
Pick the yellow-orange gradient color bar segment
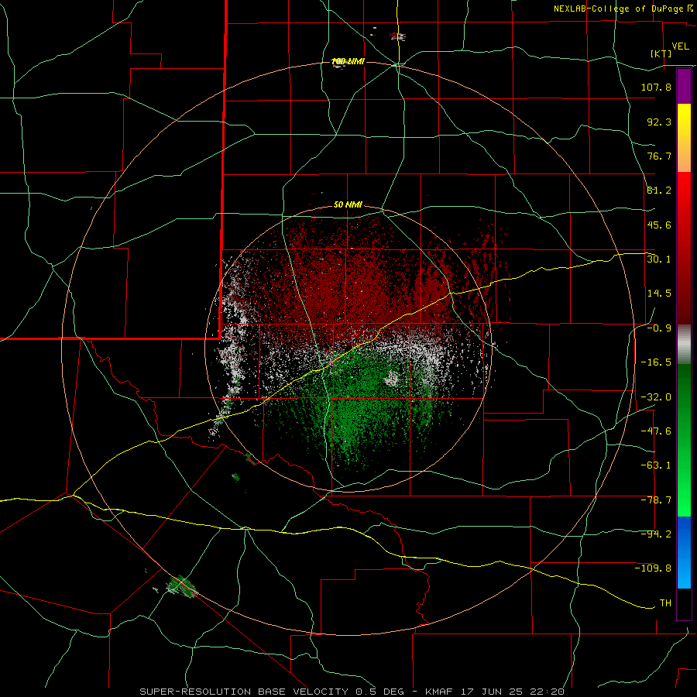coord(684,138)
